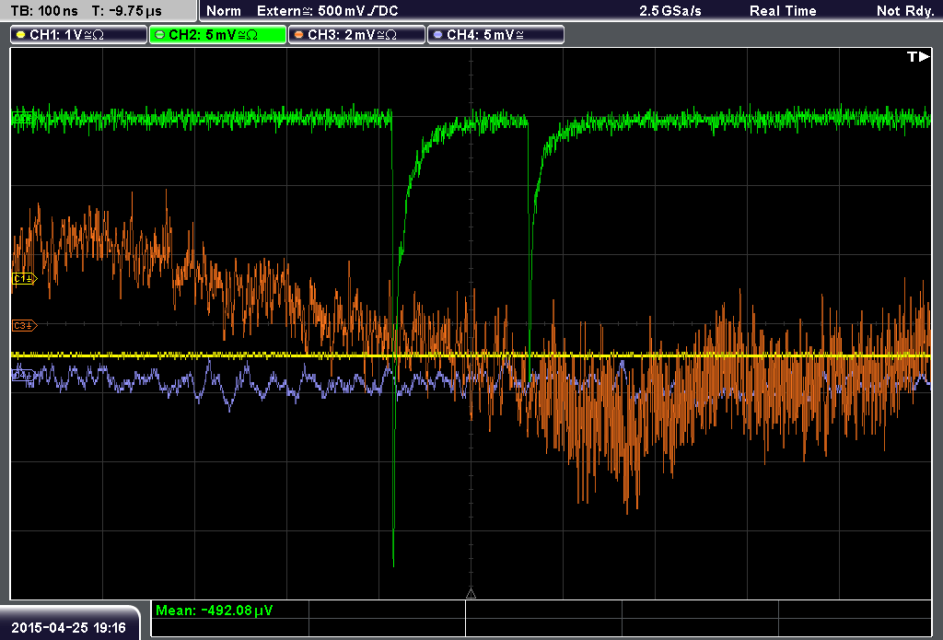Click the yellow dot on CH1 tab

pos(21,35)
